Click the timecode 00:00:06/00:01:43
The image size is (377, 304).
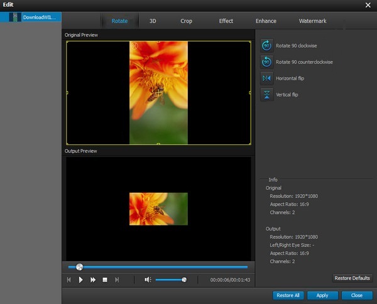click(230, 280)
